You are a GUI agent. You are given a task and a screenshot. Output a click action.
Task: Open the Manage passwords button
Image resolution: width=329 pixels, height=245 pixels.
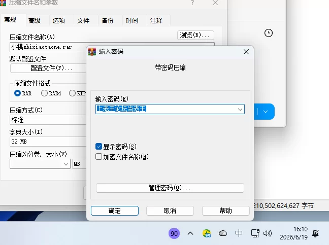pyautogui.click(x=170, y=188)
